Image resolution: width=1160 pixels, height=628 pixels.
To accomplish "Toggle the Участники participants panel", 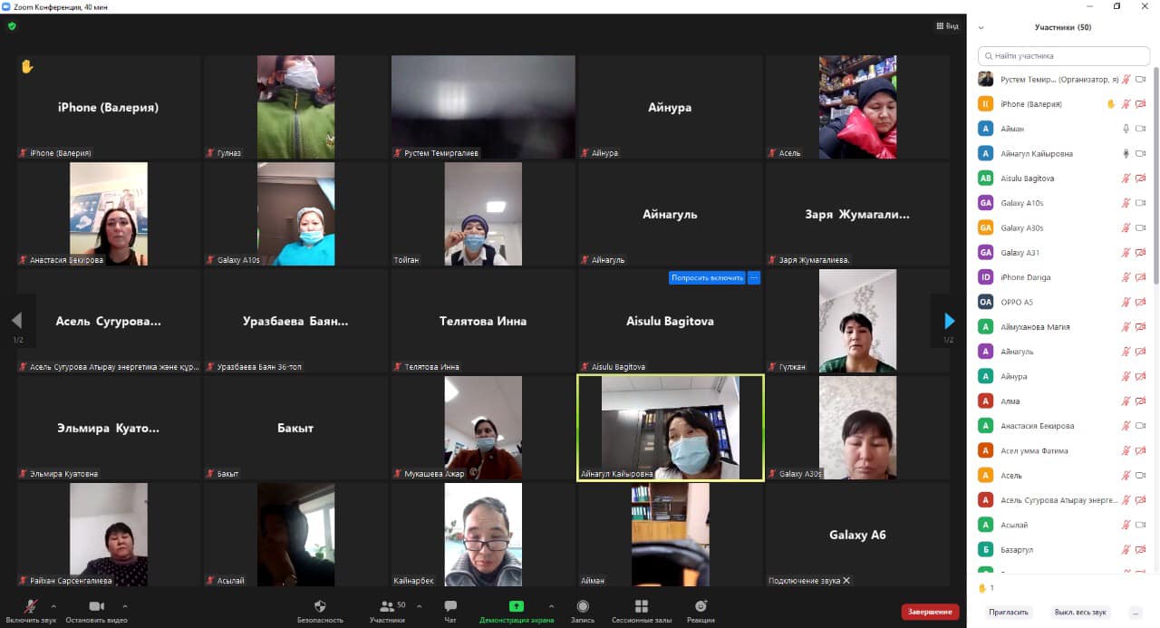I will click(x=388, y=610).
